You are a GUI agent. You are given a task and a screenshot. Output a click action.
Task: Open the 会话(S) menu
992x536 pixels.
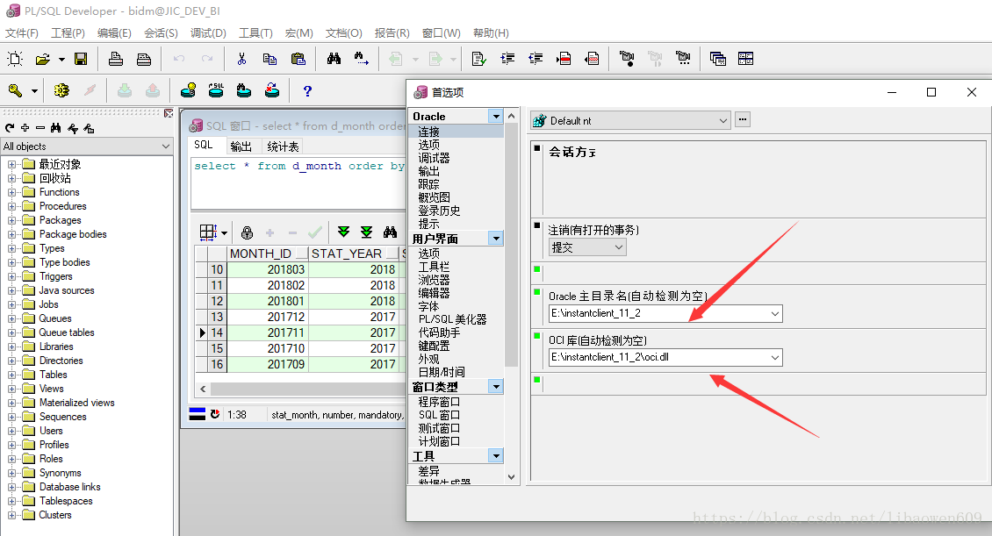[x=161, y=32]
